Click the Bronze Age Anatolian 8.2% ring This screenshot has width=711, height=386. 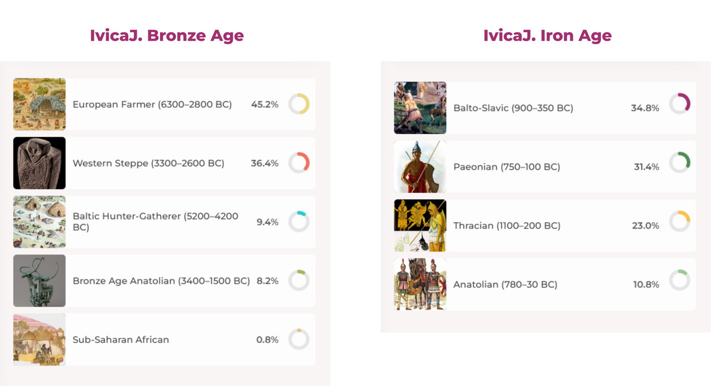299,280
